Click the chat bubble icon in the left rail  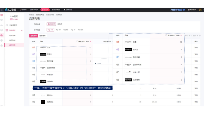(2, 20)
